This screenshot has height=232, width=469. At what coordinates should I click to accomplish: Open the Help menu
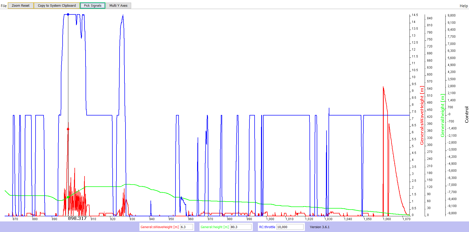point(464,6)
